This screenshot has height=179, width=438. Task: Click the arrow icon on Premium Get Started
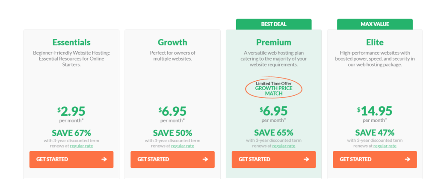click(306, 159)
